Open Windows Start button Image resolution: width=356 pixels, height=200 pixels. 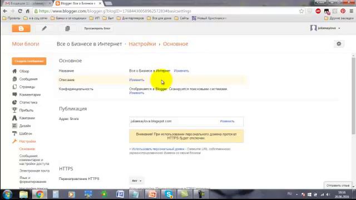(7, 194)
